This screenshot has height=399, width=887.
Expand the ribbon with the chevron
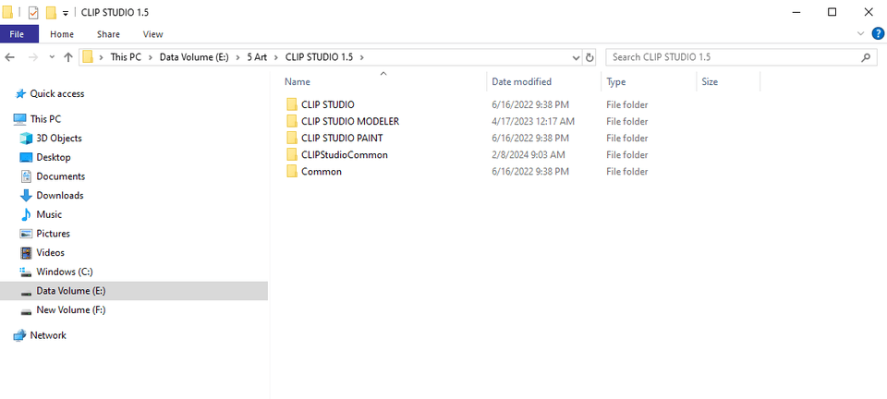tap(861, 34)
